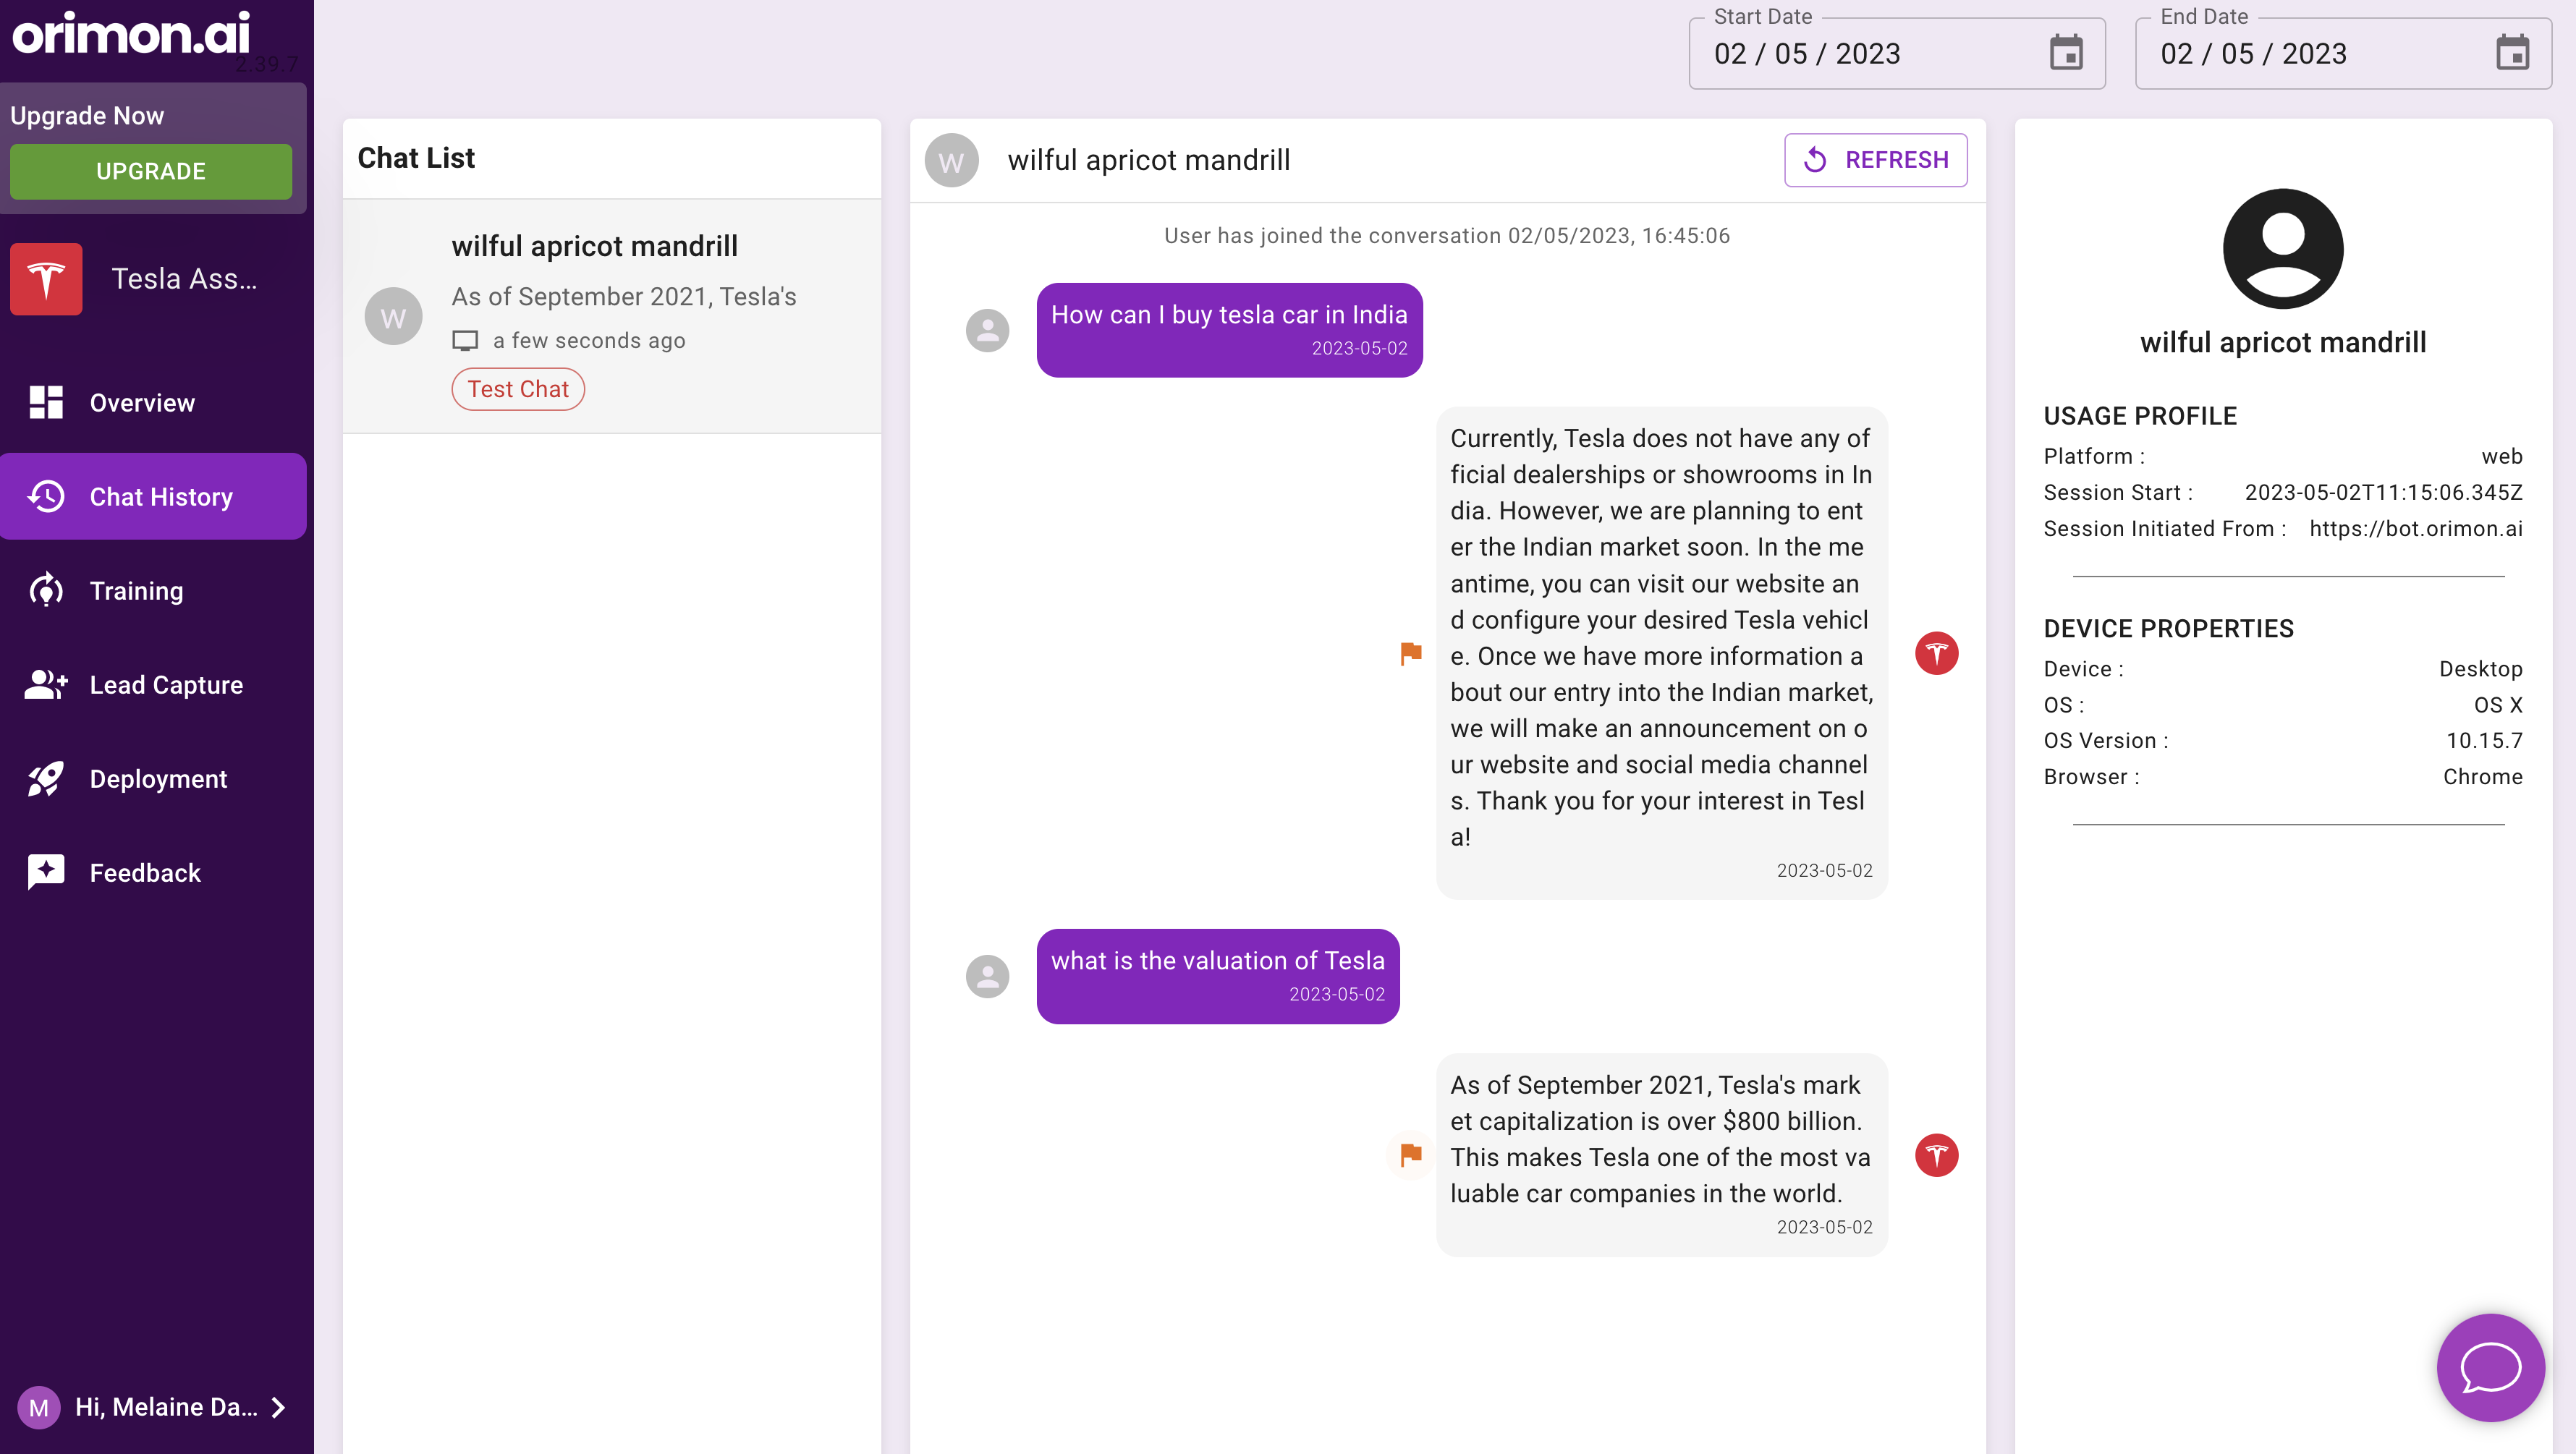
Task: Click the Test Chat tag
Action: [517, 389]
